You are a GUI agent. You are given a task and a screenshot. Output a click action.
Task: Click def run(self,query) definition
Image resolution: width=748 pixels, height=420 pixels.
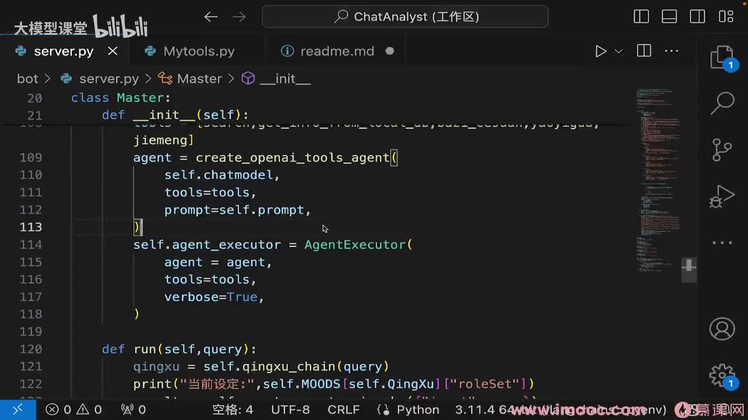pos(179,349)
